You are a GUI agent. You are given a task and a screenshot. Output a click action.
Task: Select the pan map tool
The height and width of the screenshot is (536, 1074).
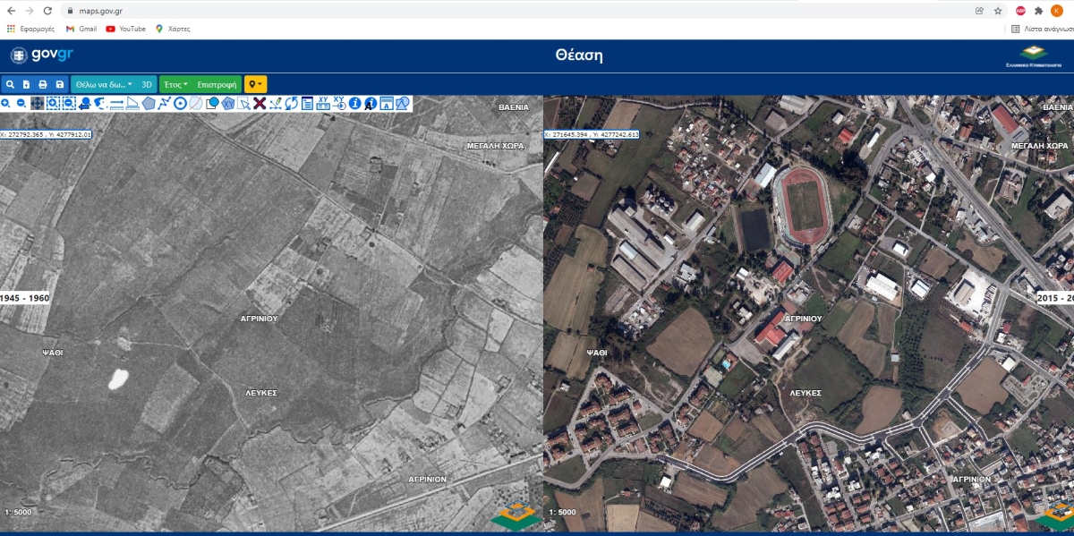point(37,103)
